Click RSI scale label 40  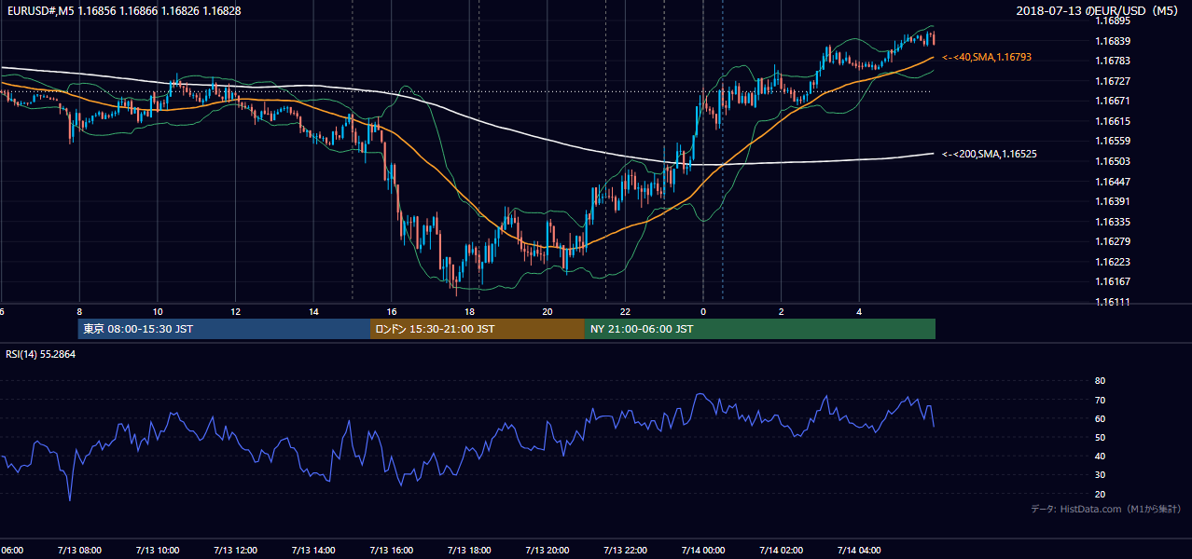click(1100, 456)
